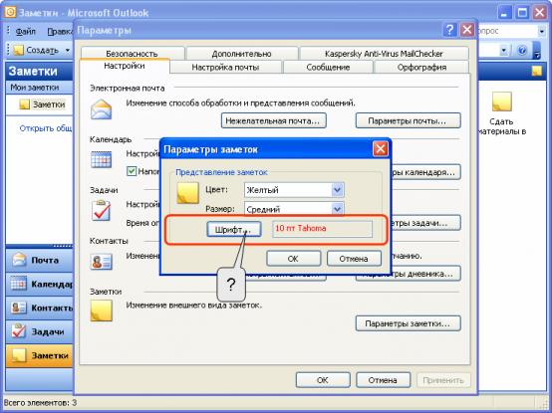The image size is (552, 413).
Task: Click the Параметры почты... button
Action: tap(408, 120)
